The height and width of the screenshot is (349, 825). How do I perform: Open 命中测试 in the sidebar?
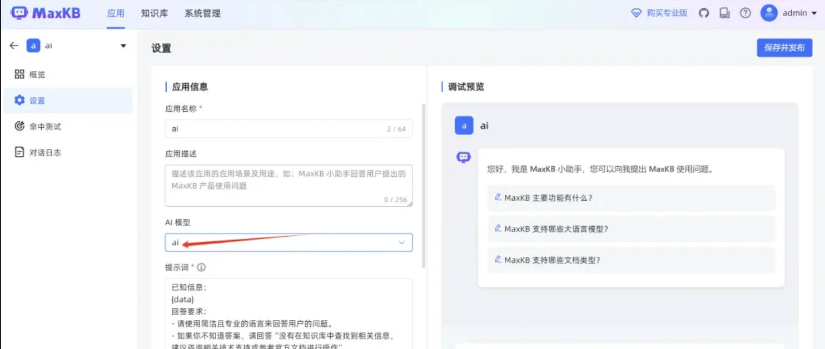(x=45, y=127)
